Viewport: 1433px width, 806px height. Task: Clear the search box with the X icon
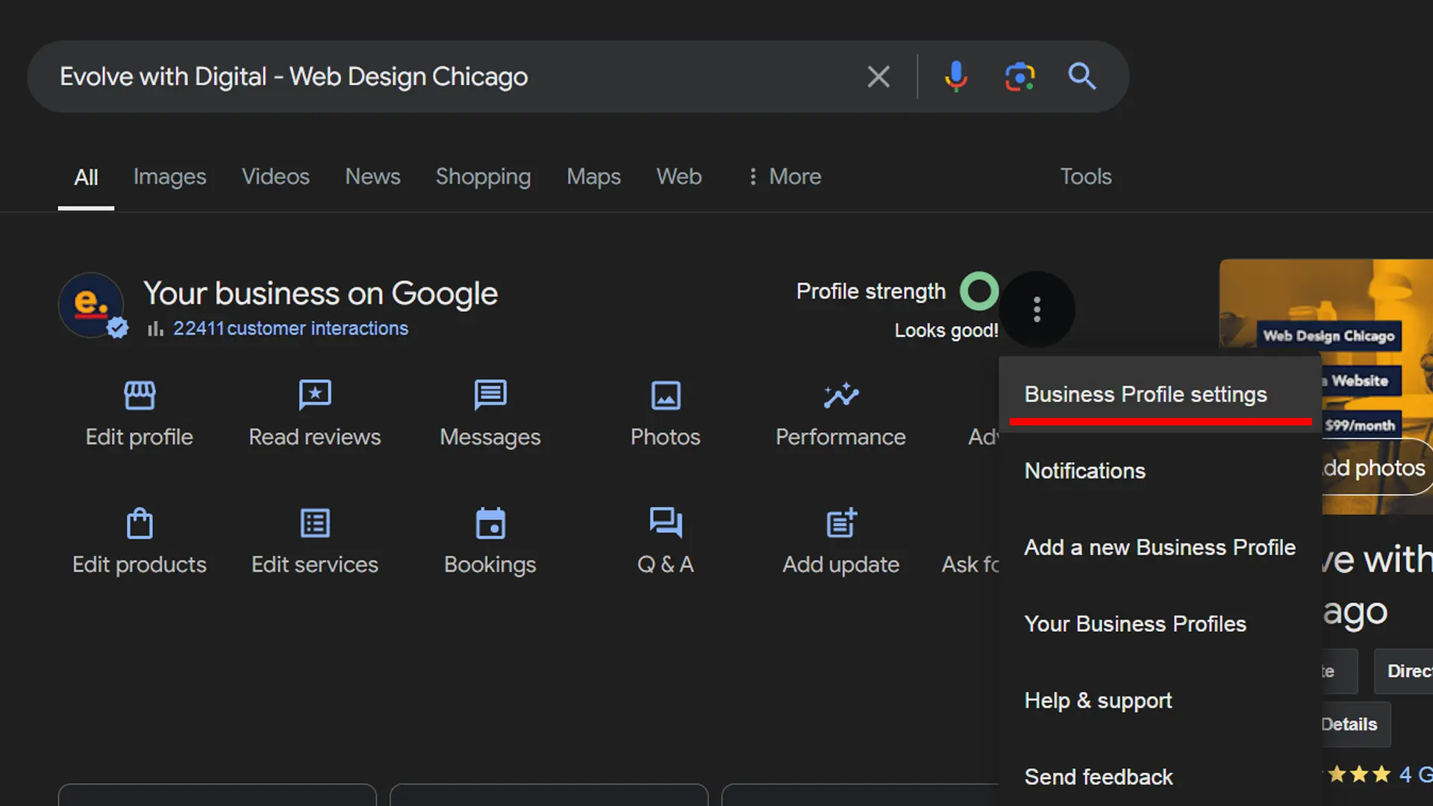pos(878,76)
